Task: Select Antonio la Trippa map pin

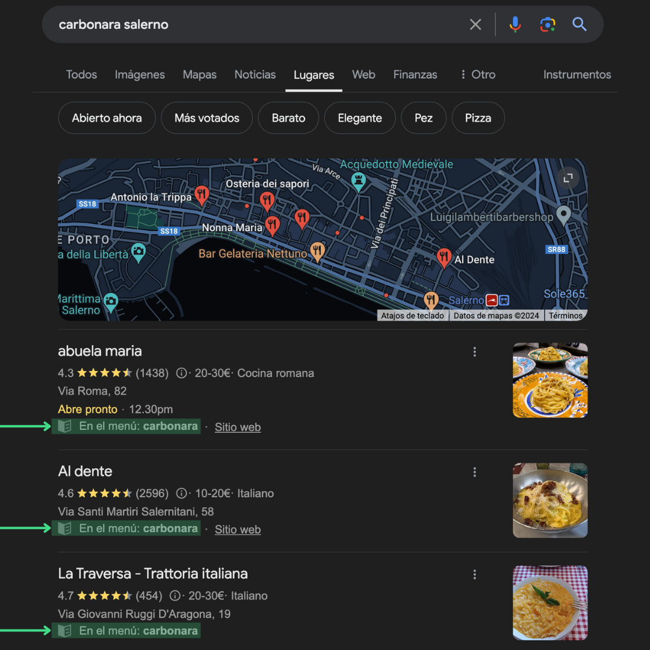Action: tap(202, 195)
